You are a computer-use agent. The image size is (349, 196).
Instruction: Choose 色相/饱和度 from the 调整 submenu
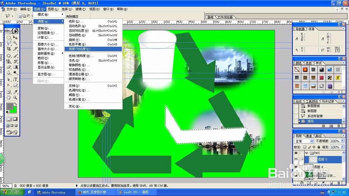pyautogui.click(x=93, y=56)
